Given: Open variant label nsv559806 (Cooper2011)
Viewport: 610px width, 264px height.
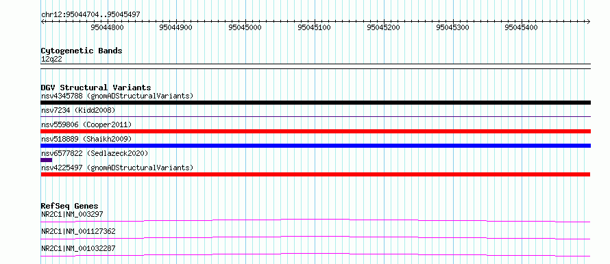Looking at the screenshot, I should point(86,124).
